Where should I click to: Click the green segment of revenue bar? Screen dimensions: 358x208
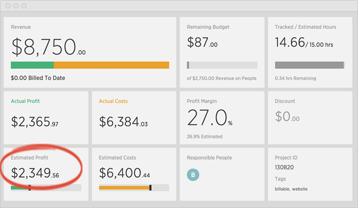click(x=32, y=65)
